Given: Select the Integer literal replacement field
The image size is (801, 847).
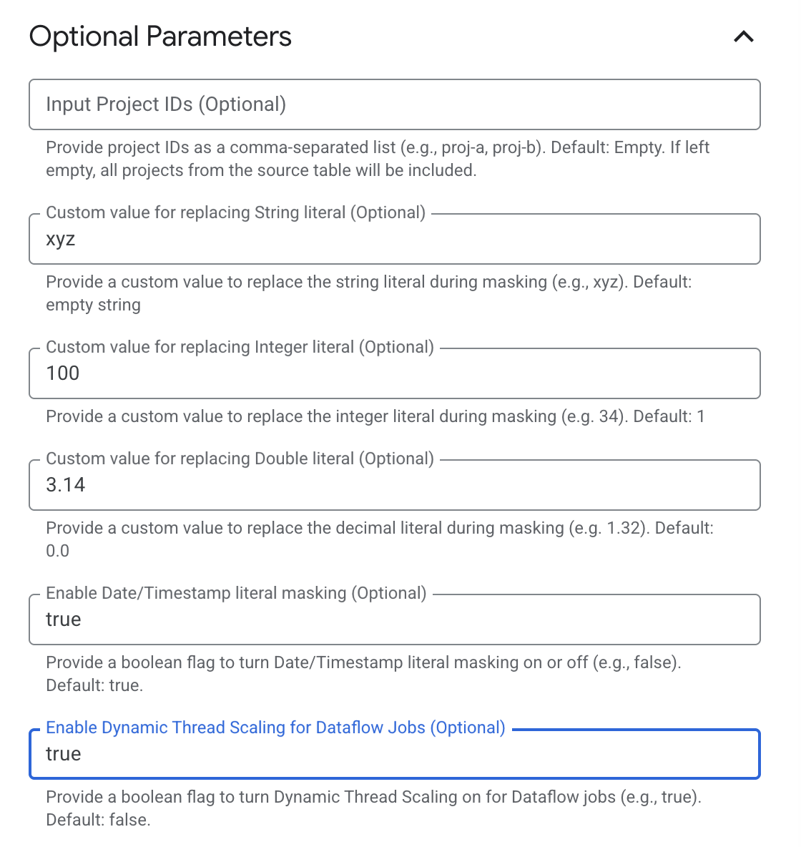Looking at the screenshot, I should [x=394, y=373].
